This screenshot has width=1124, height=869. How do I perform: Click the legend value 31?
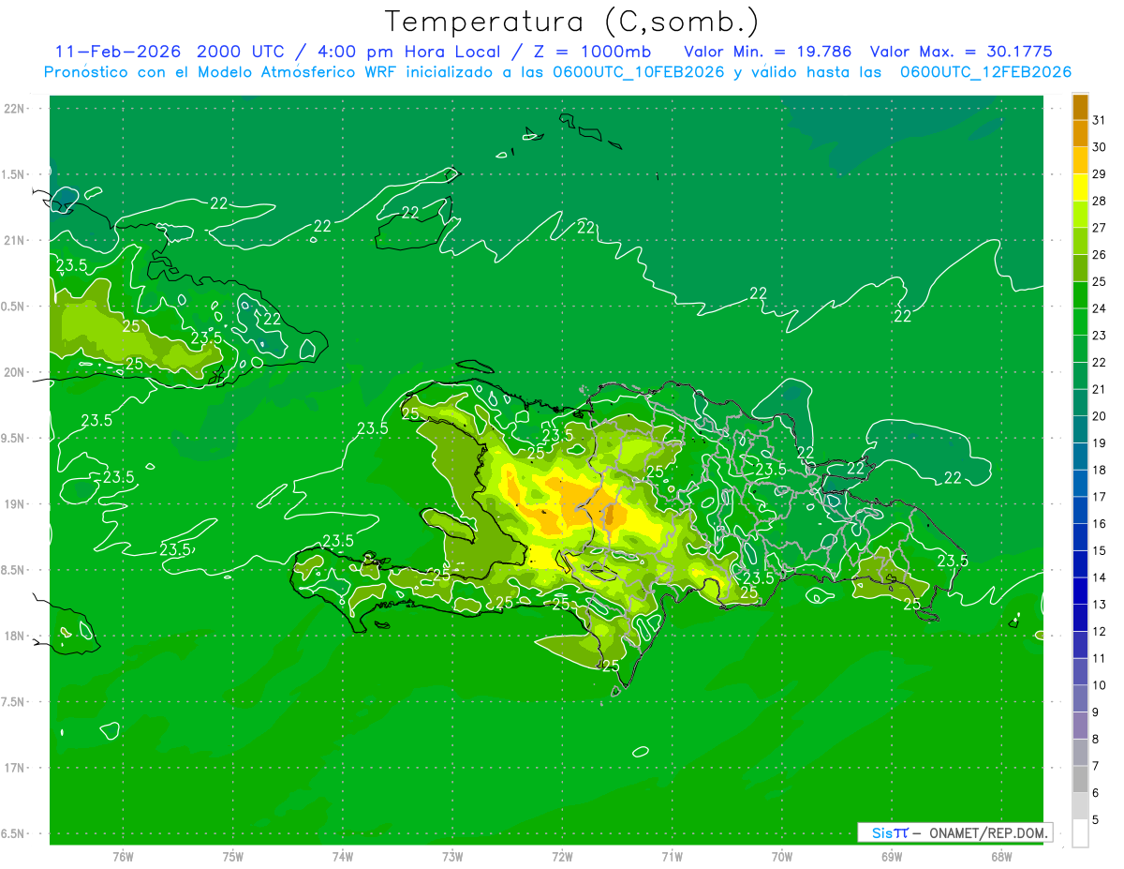(1099, 120)
